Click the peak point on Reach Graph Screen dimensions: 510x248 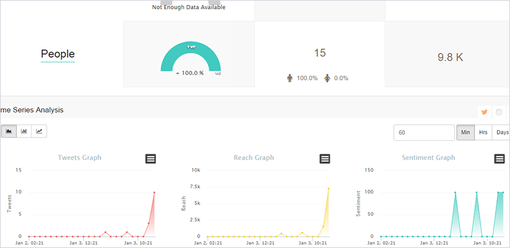pyautogui.click(x=328, y=188)
